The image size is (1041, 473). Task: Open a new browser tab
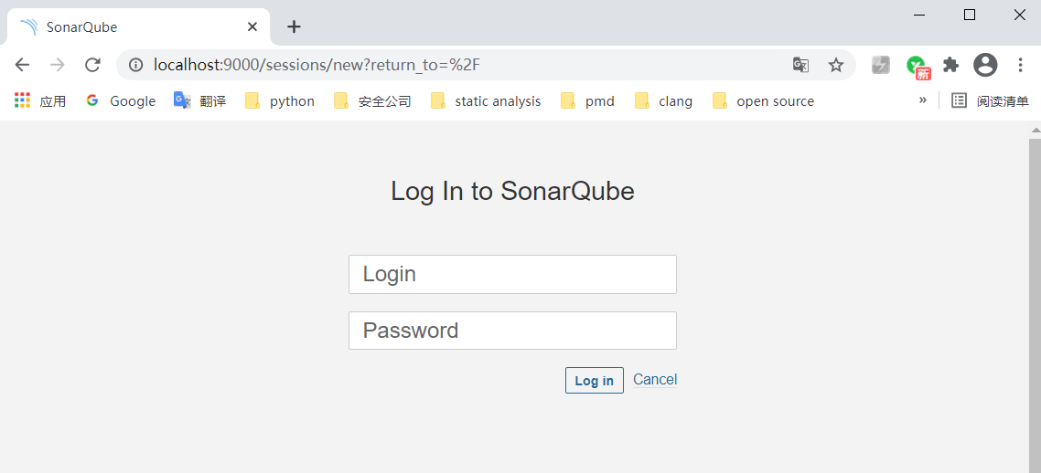294,26
